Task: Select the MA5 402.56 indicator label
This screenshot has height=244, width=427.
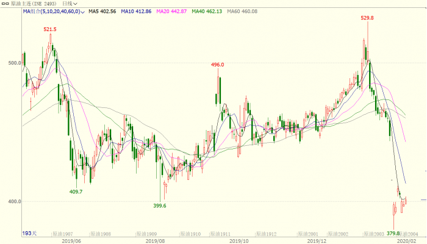Action: (102, 12)
